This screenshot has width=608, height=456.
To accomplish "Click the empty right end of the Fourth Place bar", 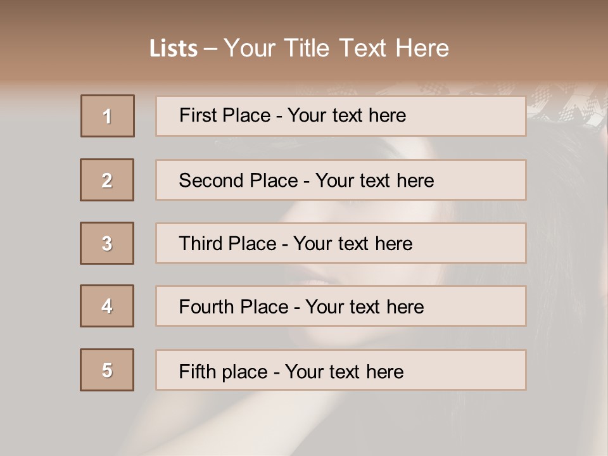I will click(488, 307).
